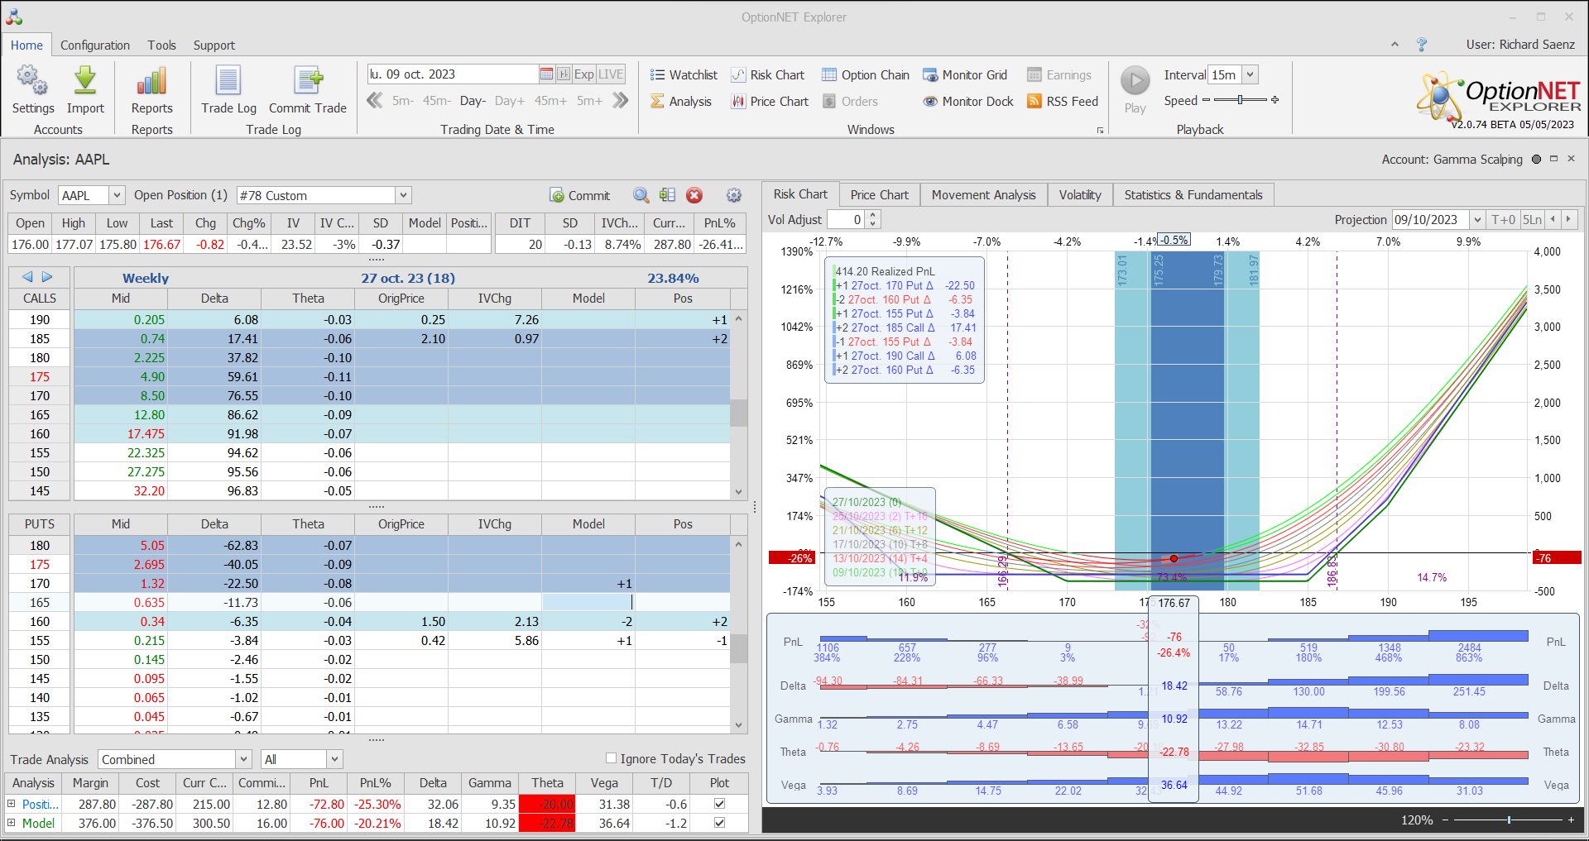1589x841 pixels.
Task: Toggle the LIVE mode button
Action: [x=611, y=74]
